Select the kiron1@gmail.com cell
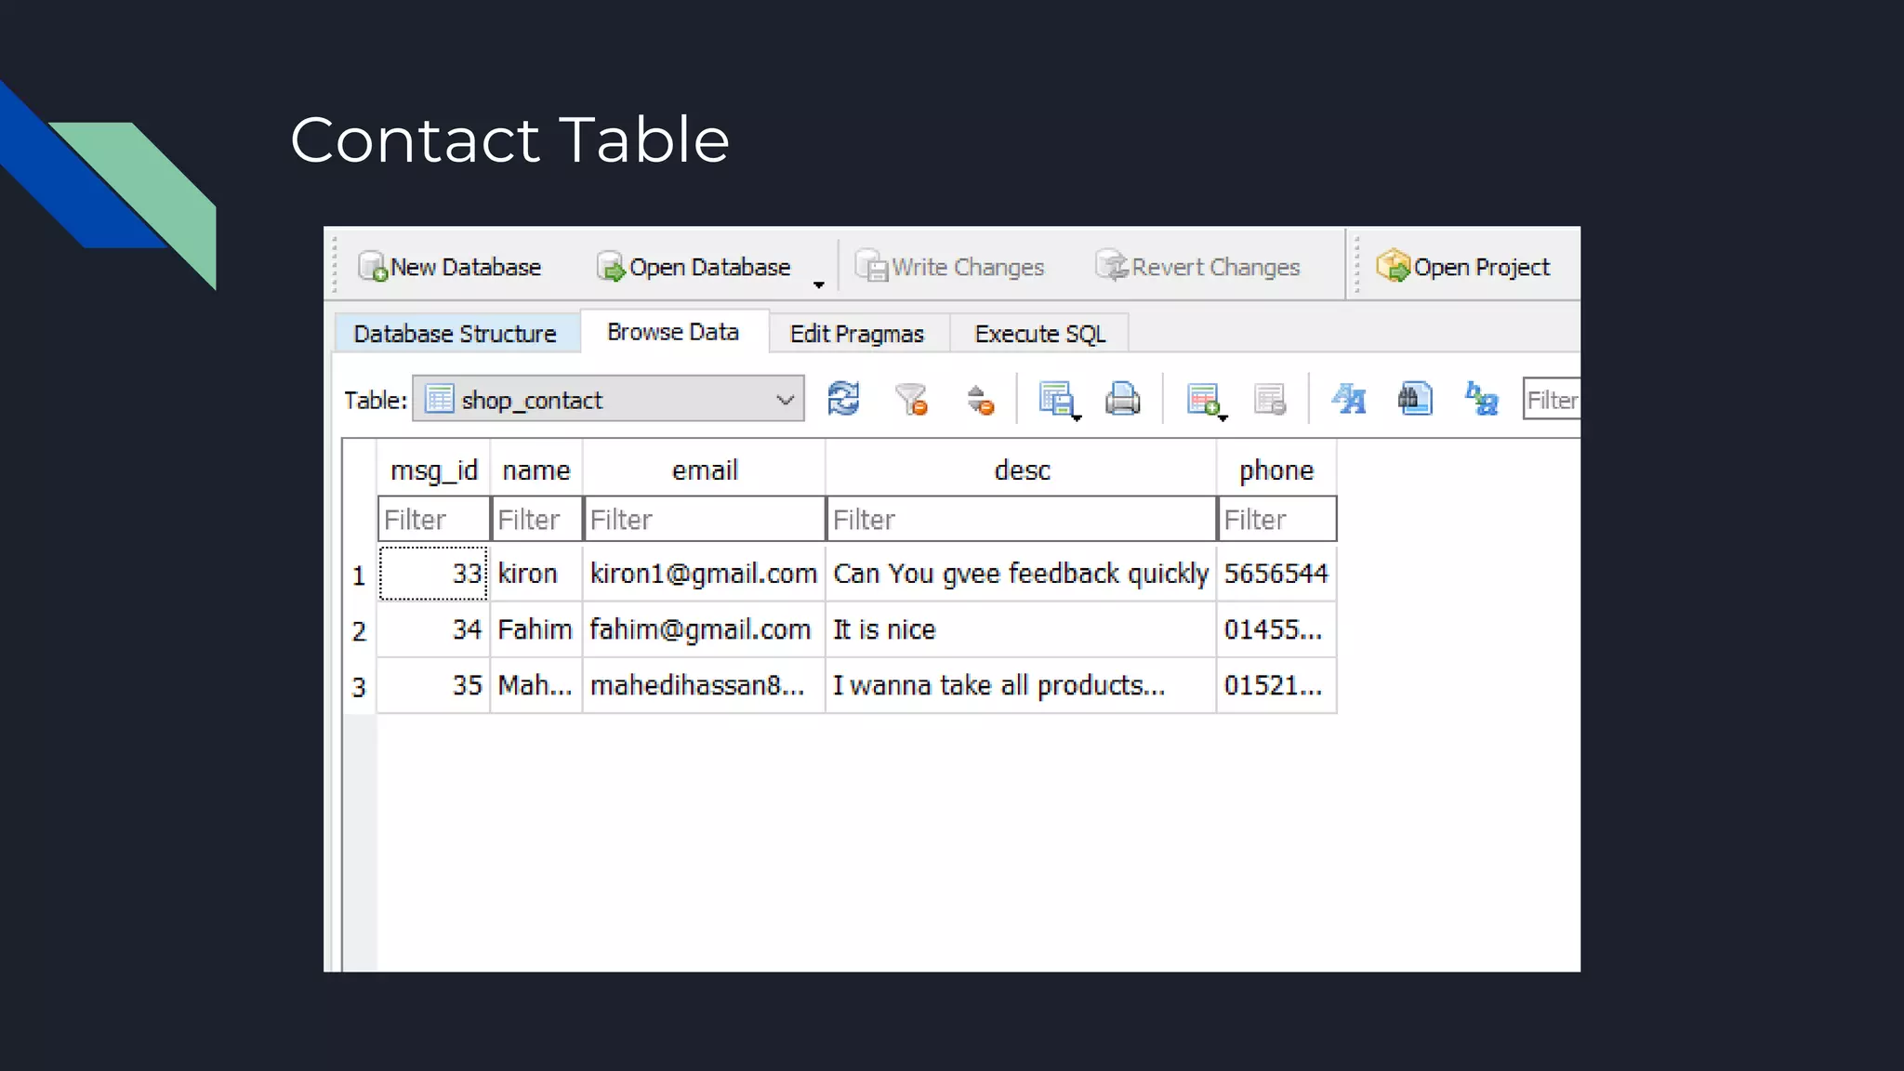 click(703, 574)
